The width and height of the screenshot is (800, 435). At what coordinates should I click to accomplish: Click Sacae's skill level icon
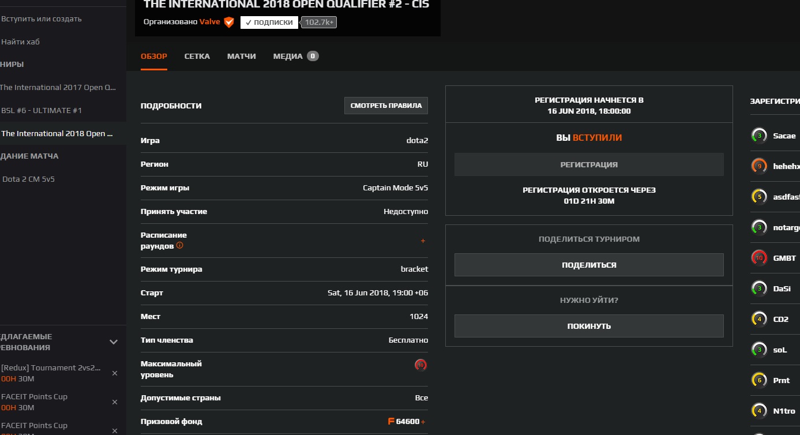pyautogui.click(x=759, y=136)
